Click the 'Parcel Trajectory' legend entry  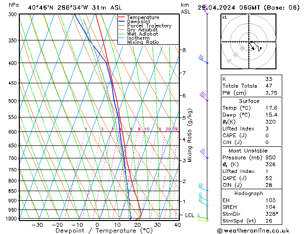145,26
